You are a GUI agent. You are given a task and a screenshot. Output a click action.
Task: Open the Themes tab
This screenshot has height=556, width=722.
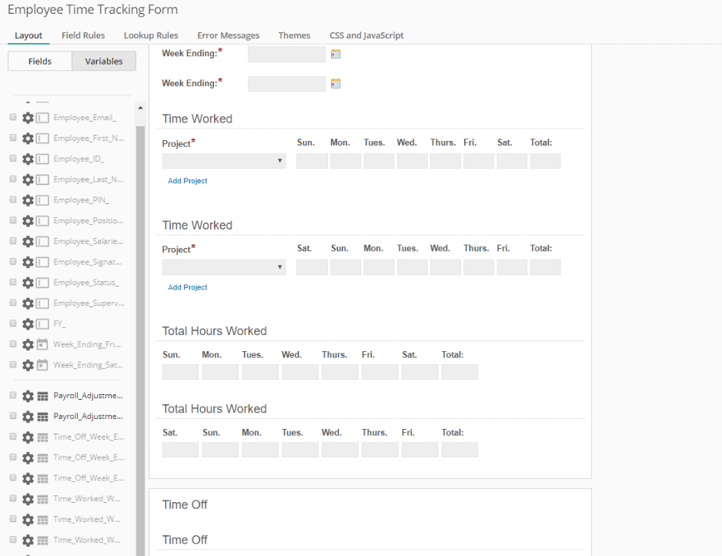294,35
